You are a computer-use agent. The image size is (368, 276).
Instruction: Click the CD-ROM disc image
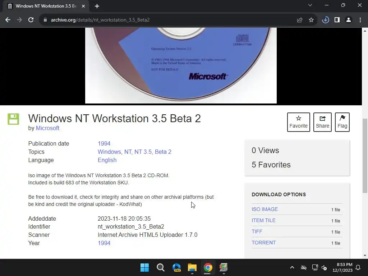[x=181, y=65]
